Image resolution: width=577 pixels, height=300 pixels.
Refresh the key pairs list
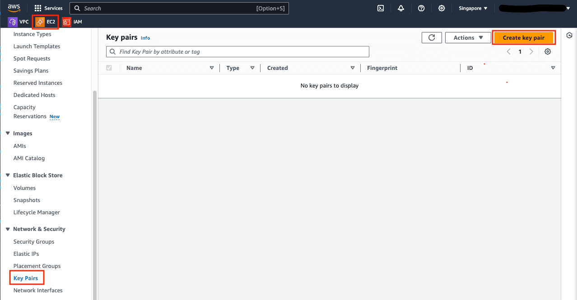click(x=432, y=38)
